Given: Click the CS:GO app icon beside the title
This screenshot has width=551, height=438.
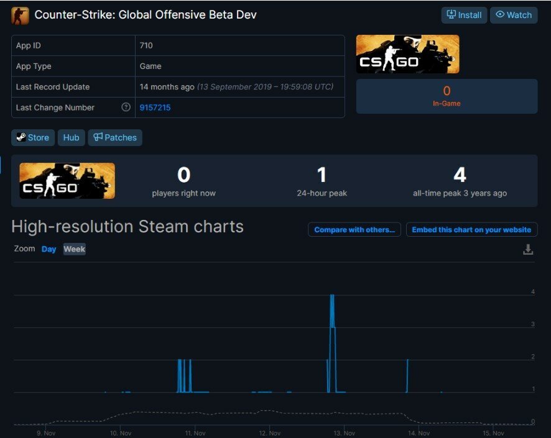Looking at the screenshot, I should 20,16.
